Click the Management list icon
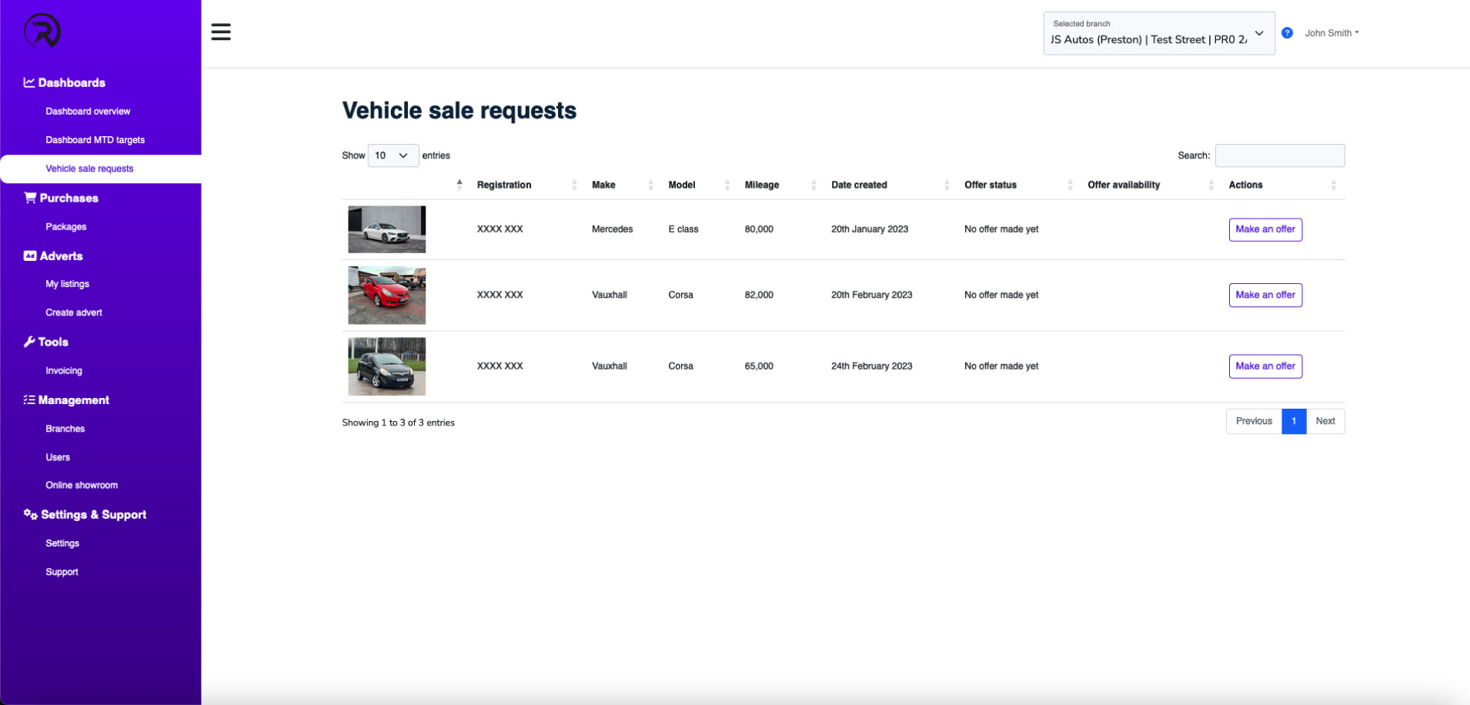The image size is (1470, 705). pos(29,399)
